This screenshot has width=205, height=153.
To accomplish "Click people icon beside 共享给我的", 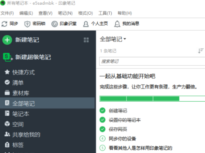I will point(7,134).
